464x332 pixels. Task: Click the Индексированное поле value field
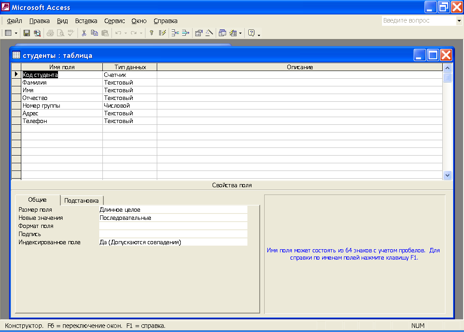(173, 242)
